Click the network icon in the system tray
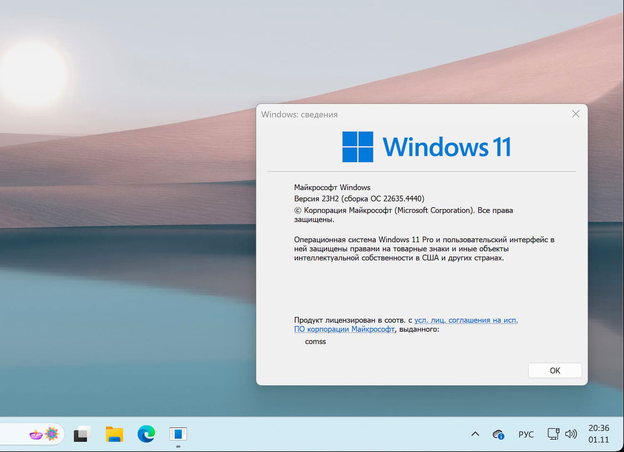This screenshot has height=452, width=624. [554, 434]
